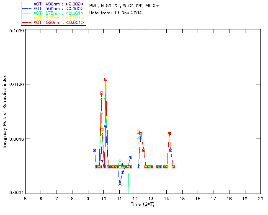Click the x-axis label 20

pyautogui.click(x=260, y=199)
